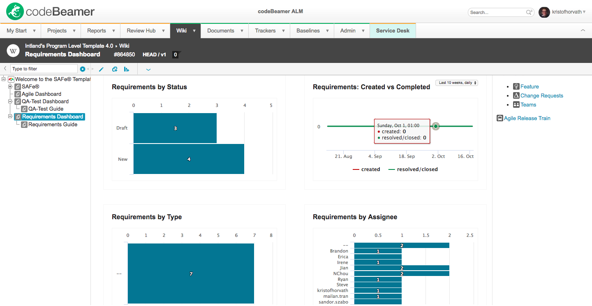Open the Intland's Program Level Template 4.0 breadcrumb
The height and width of the screenshot is (306, 592).
(69, 46)
